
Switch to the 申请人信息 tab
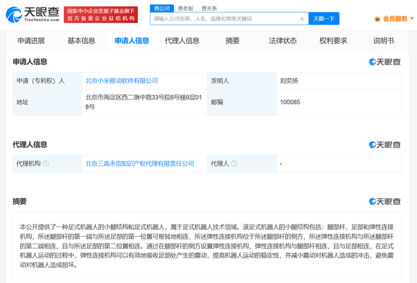132,41
